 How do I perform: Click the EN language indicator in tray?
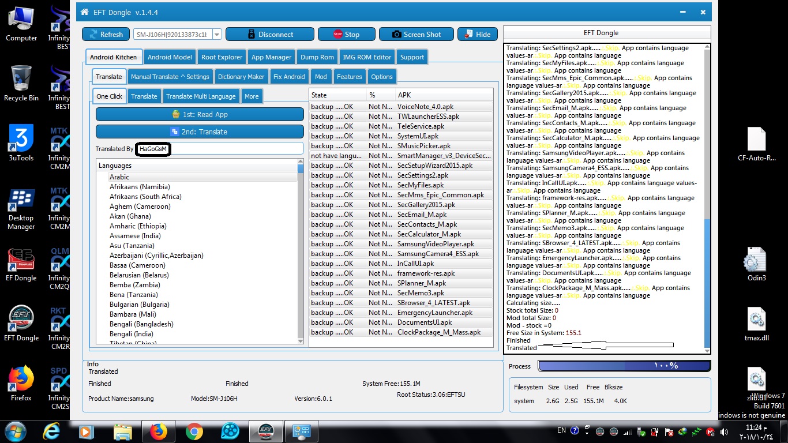(x=561, y=430)
